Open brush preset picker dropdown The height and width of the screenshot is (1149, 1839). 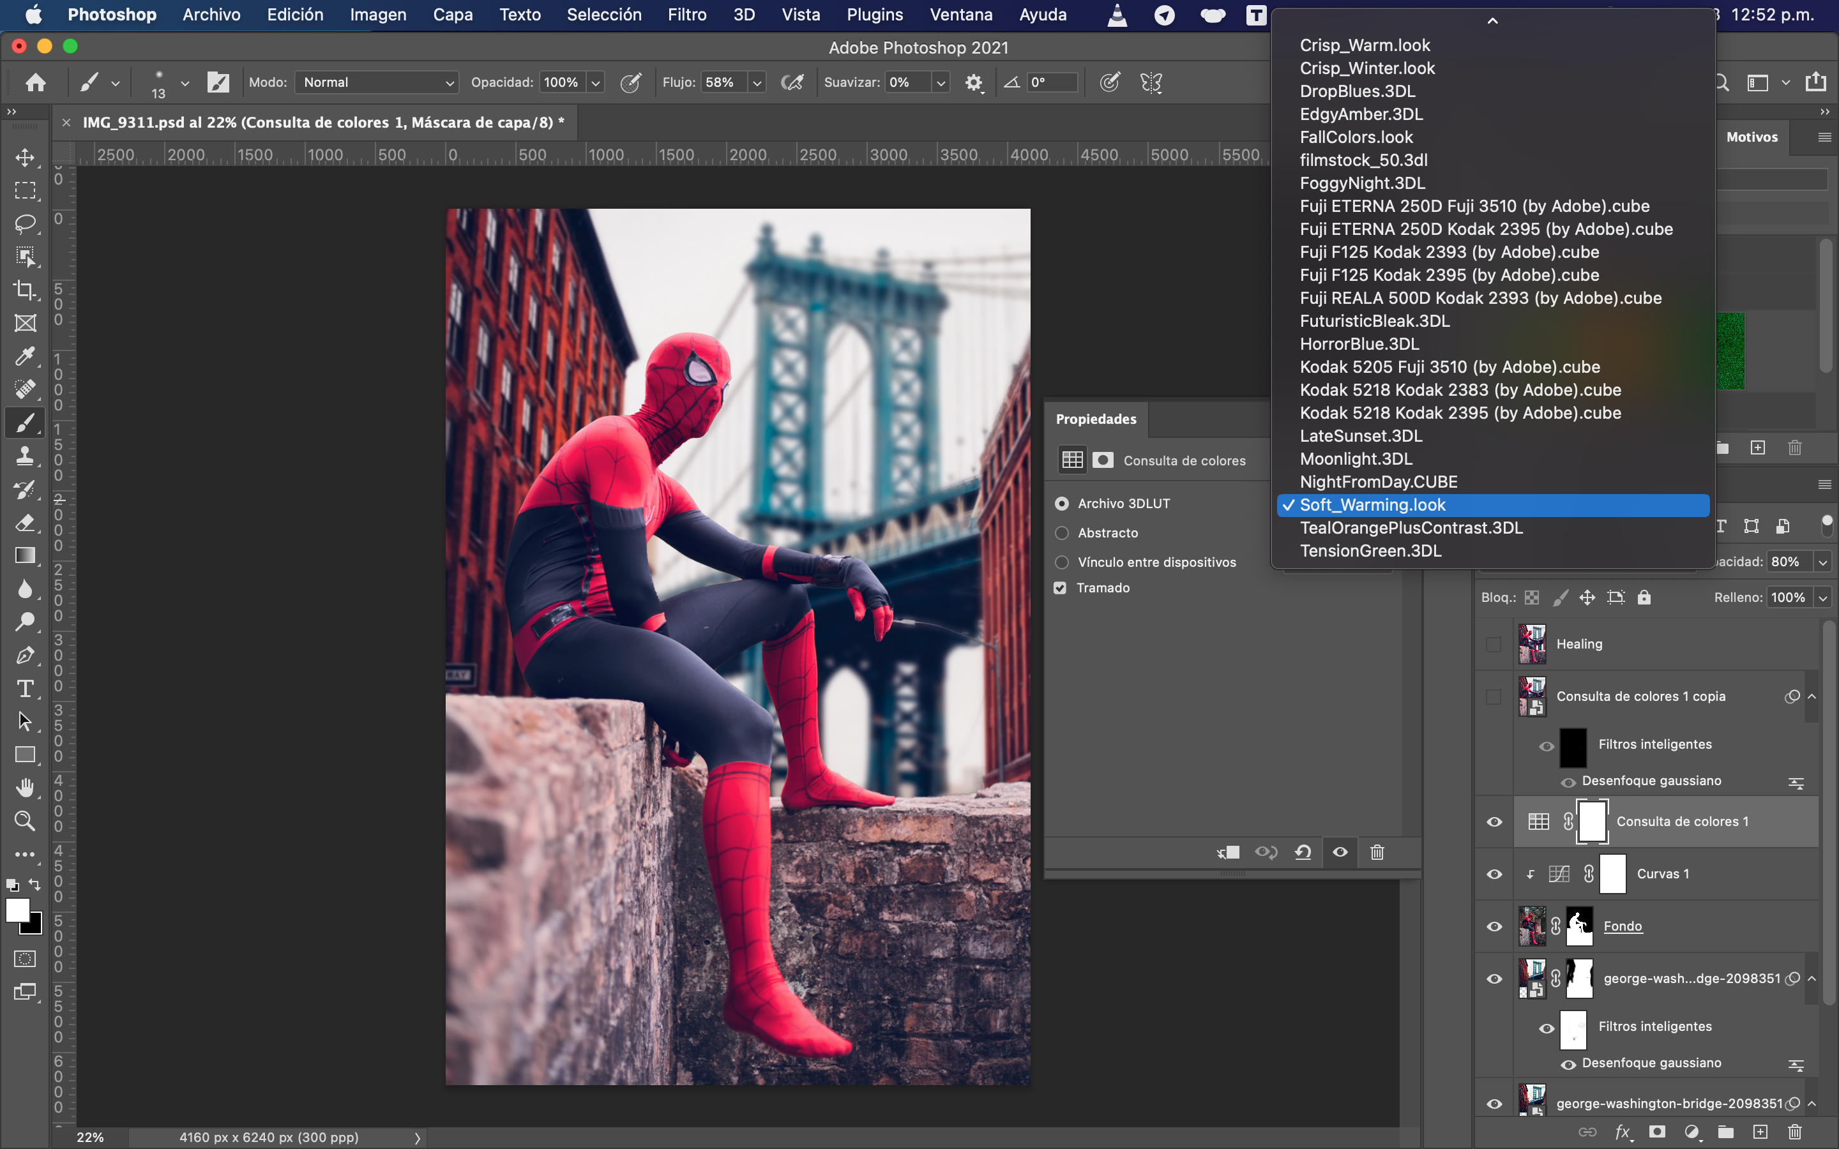tap(184, 82)
